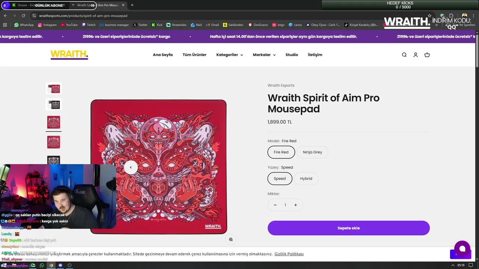Select the second product thumbnail image
The height and width of the screenshot is (269, 479).
54,105
